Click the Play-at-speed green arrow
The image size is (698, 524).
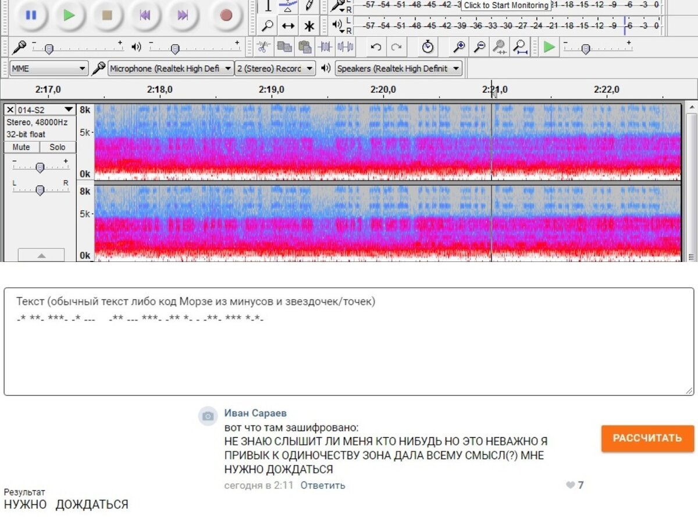[549, 47]
